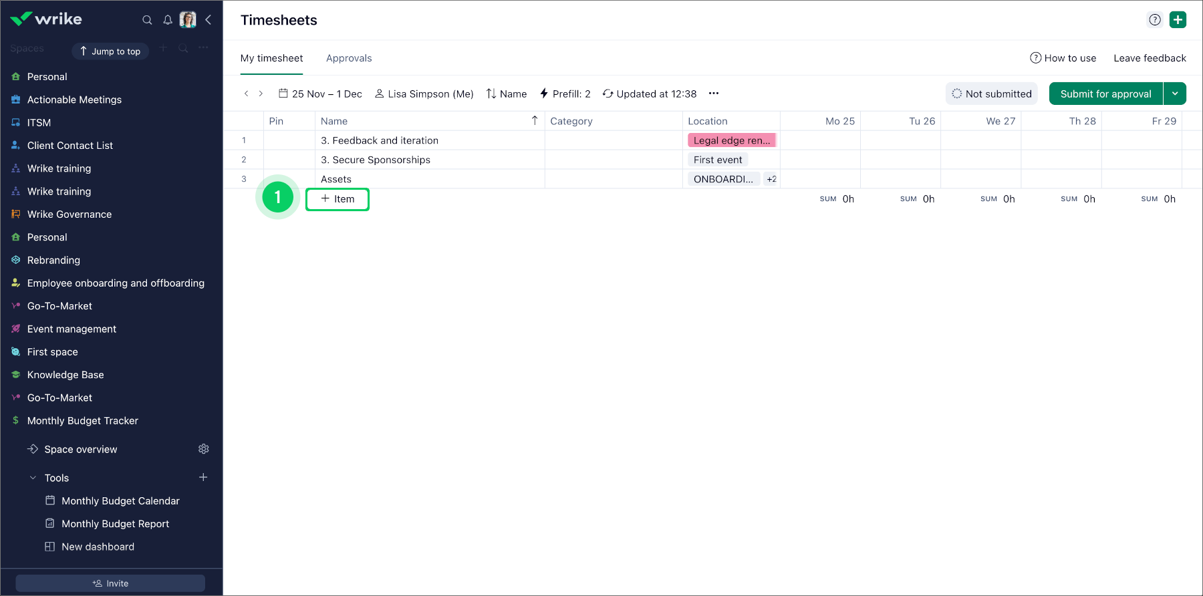Open the three-dot more options menu
The width and height of the screenshot is (1203, 596).
coord(714,94)
